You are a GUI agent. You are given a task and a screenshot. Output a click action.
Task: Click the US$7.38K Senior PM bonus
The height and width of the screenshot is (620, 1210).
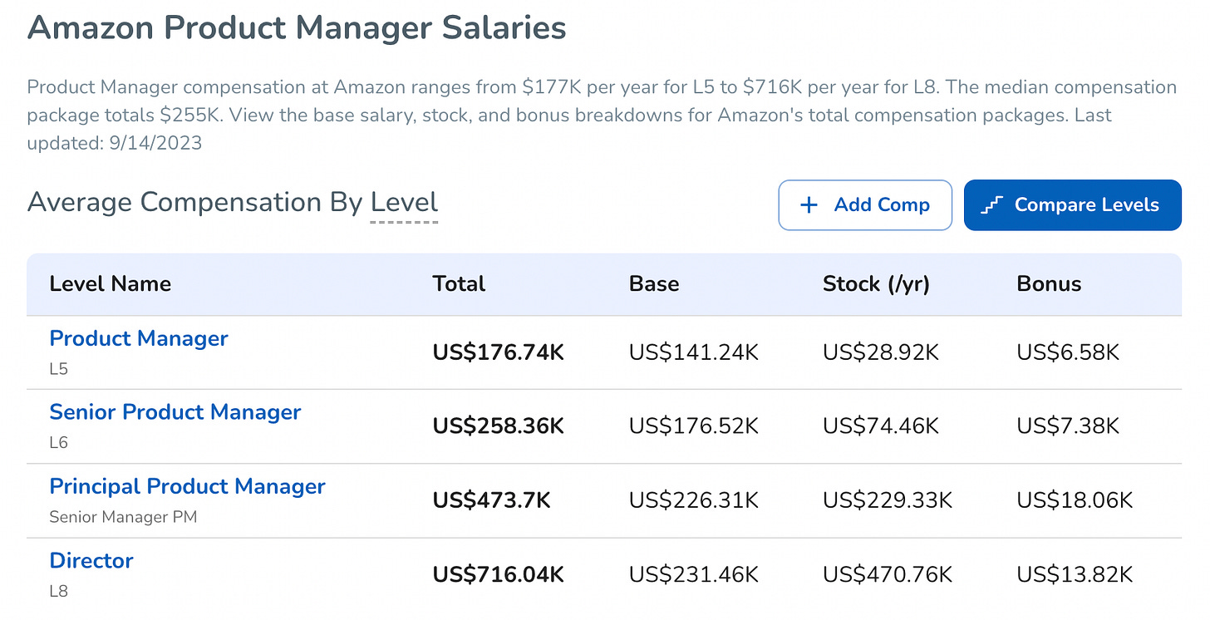coord(1068,426)
